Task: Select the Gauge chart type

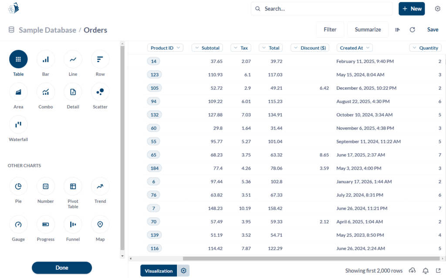Action: 18,224
